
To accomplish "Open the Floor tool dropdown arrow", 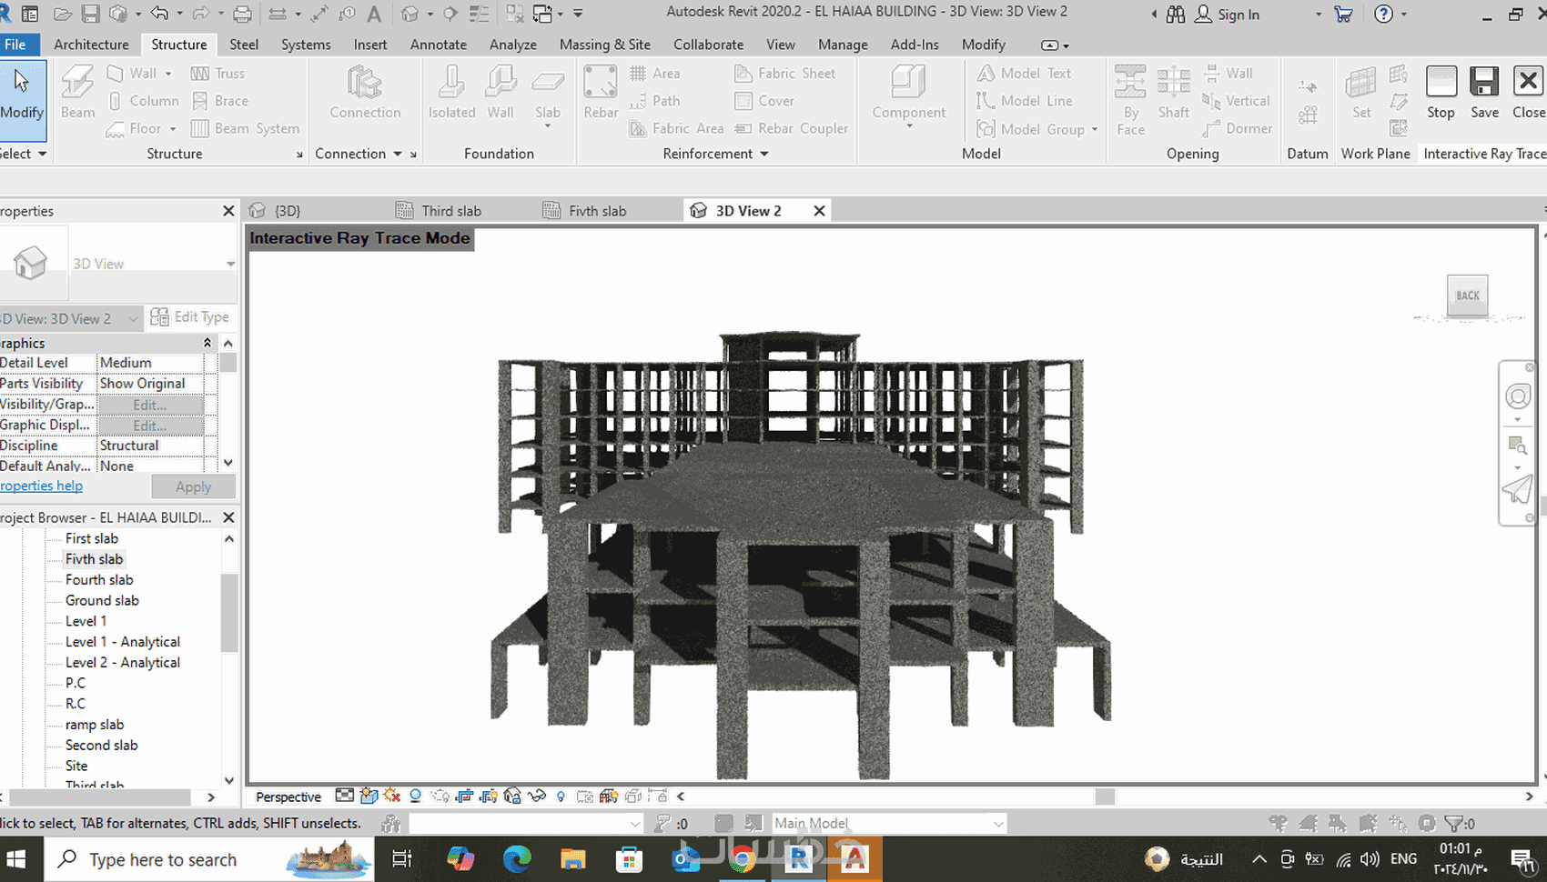I will click(x=172, y=129).
